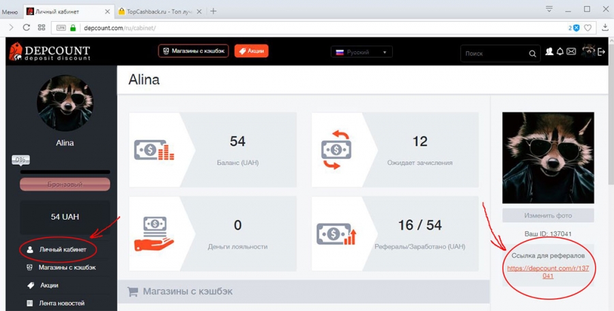Click the 54 UAH sidebar balance box
Viewport: 614px width, 311px height.
pos(65,217)
